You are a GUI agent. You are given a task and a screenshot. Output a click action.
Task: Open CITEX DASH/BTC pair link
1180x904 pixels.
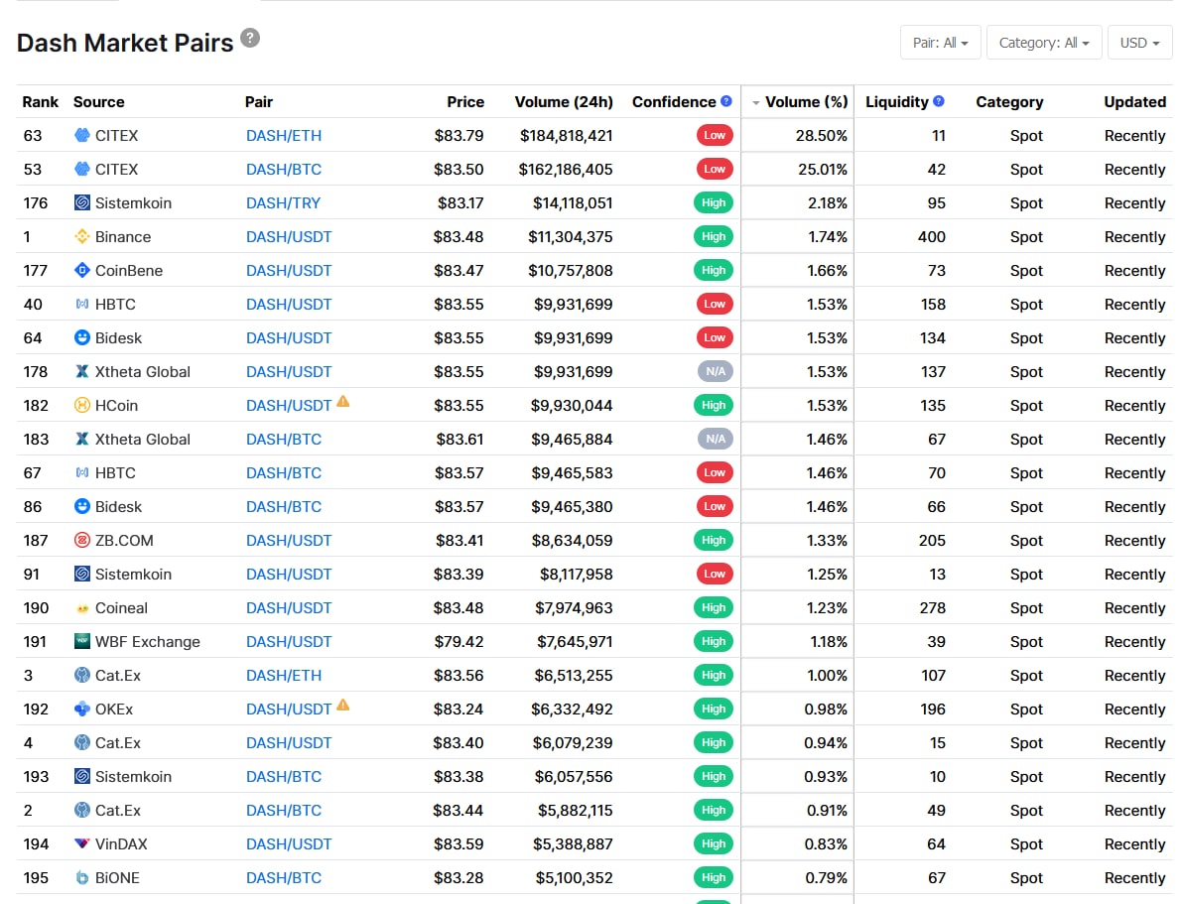click(x=284, y=170)
